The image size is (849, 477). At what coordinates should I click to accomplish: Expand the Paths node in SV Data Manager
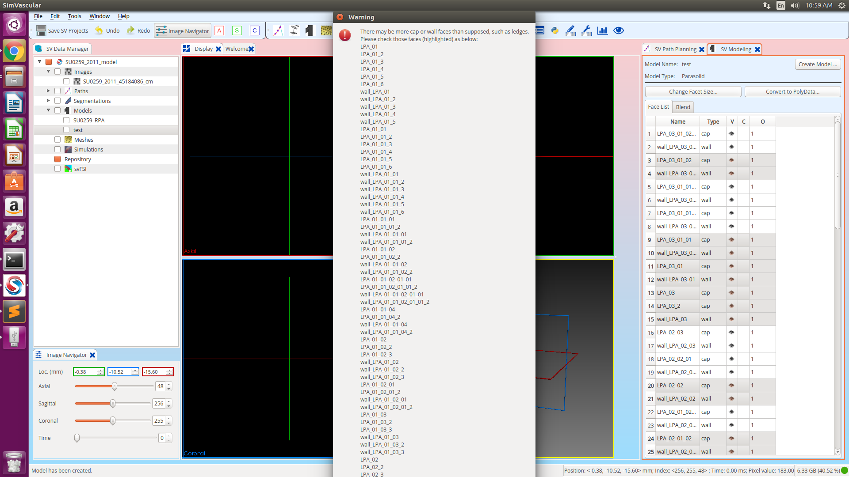click(x=48, y=91)
